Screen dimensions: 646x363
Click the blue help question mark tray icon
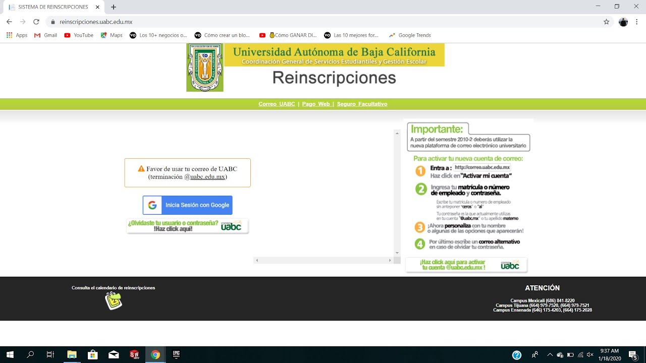point(517,355)
